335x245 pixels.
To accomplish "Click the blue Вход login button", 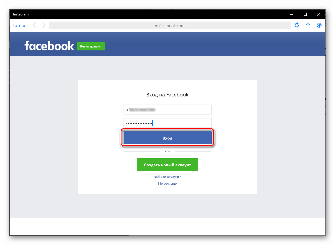I will point(168,138).
